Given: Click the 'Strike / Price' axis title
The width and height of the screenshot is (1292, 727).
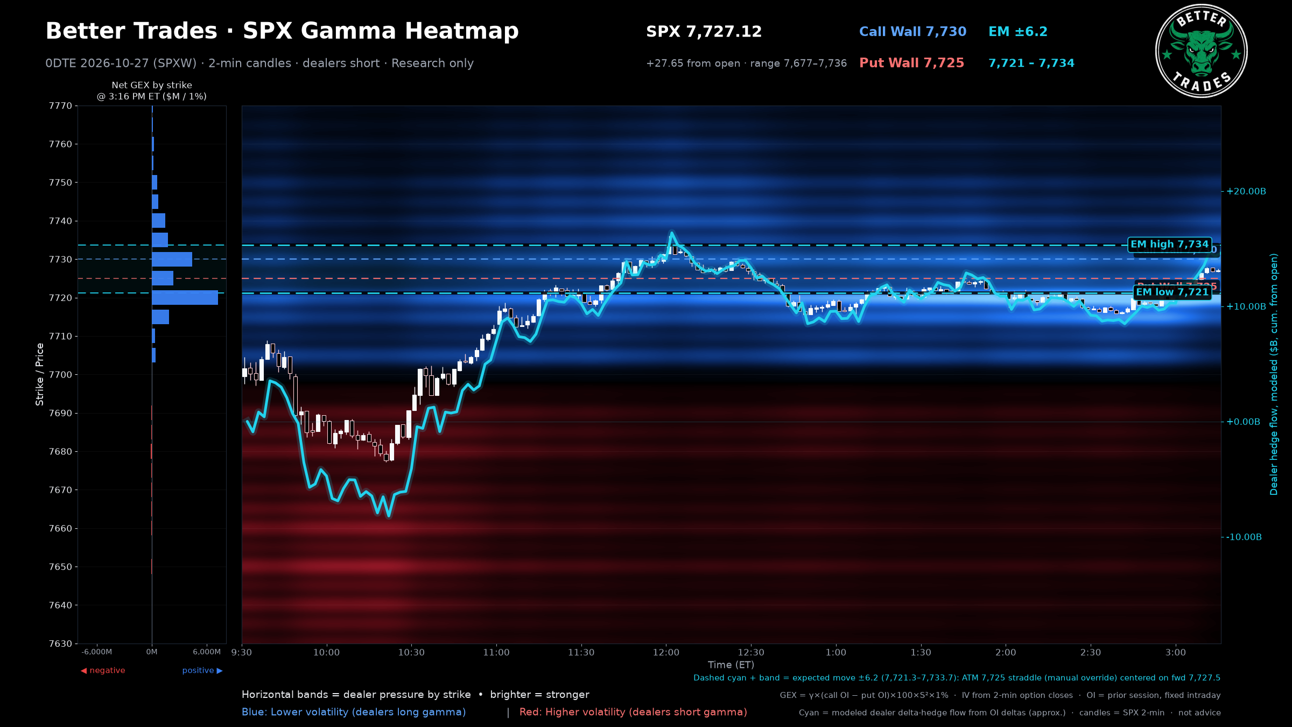Looking at the screenshot, I should point(40,374).
